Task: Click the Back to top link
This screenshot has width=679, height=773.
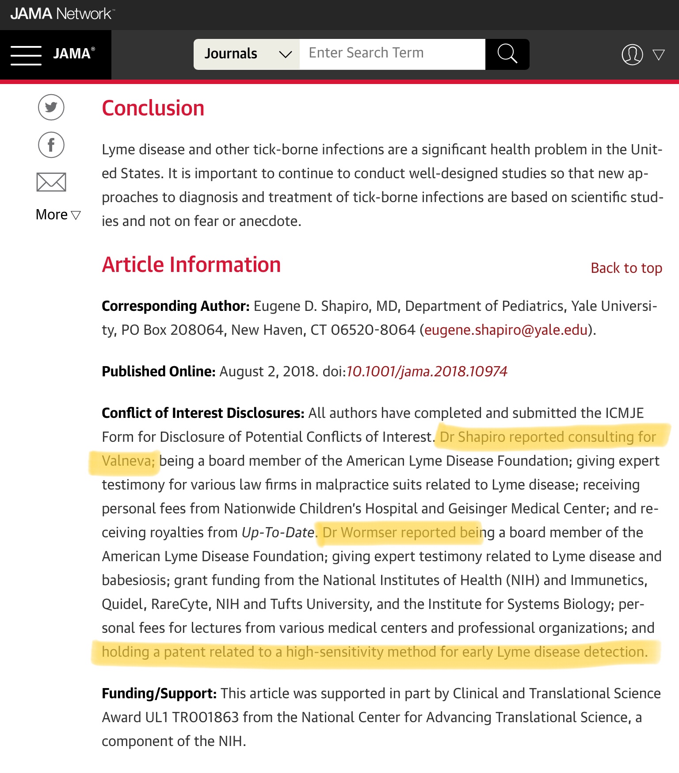Action: coord(626,268)
